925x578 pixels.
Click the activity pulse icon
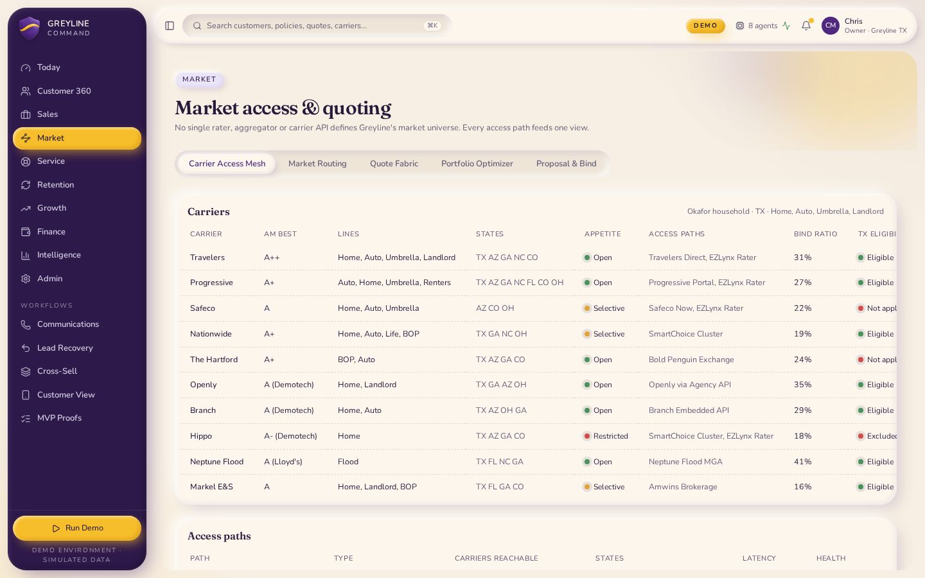pyautogui.click(x=786, y=26)
